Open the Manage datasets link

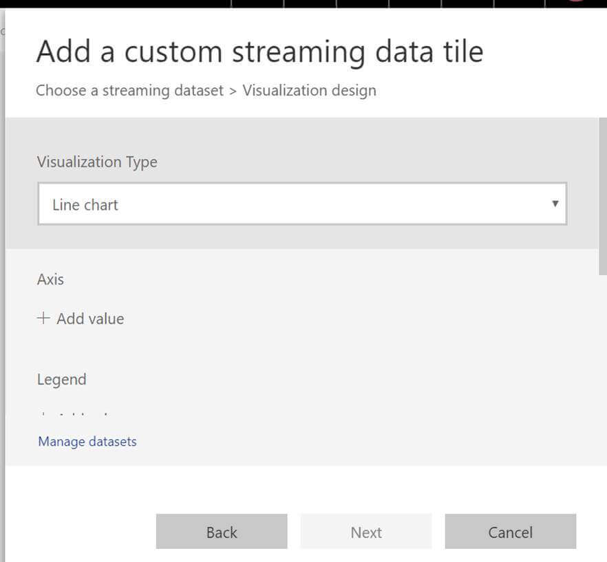(x=87, y=442)
